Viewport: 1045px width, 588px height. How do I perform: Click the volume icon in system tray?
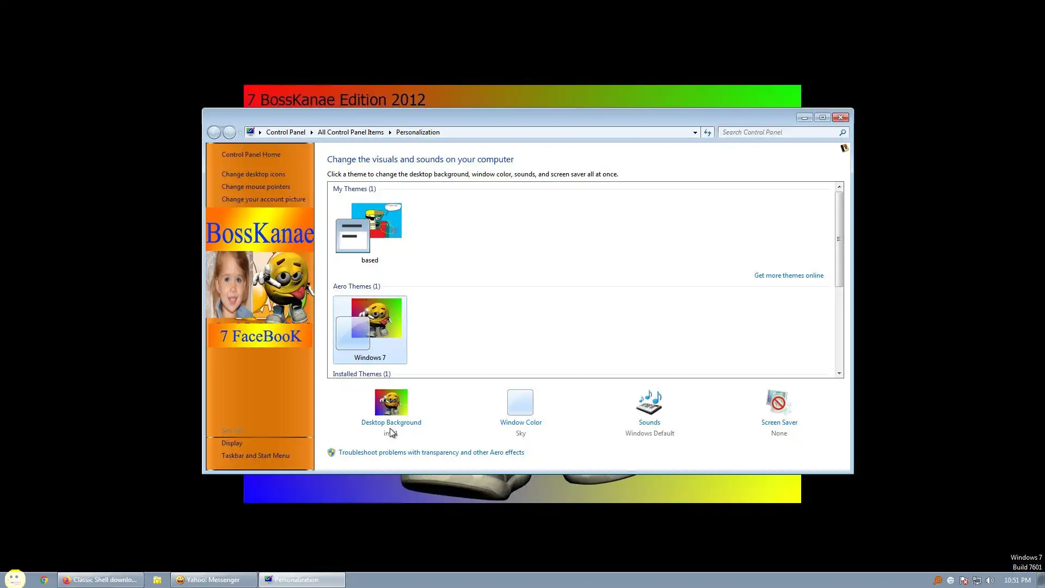[989, 580]
